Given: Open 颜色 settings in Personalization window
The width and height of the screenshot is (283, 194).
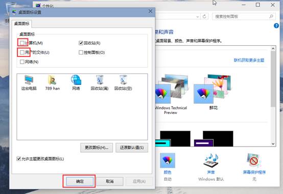Looking at the screenshot, I should [168, 167].
